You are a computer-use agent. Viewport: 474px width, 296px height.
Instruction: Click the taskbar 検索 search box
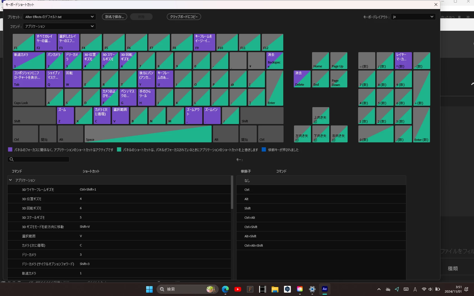188,289
